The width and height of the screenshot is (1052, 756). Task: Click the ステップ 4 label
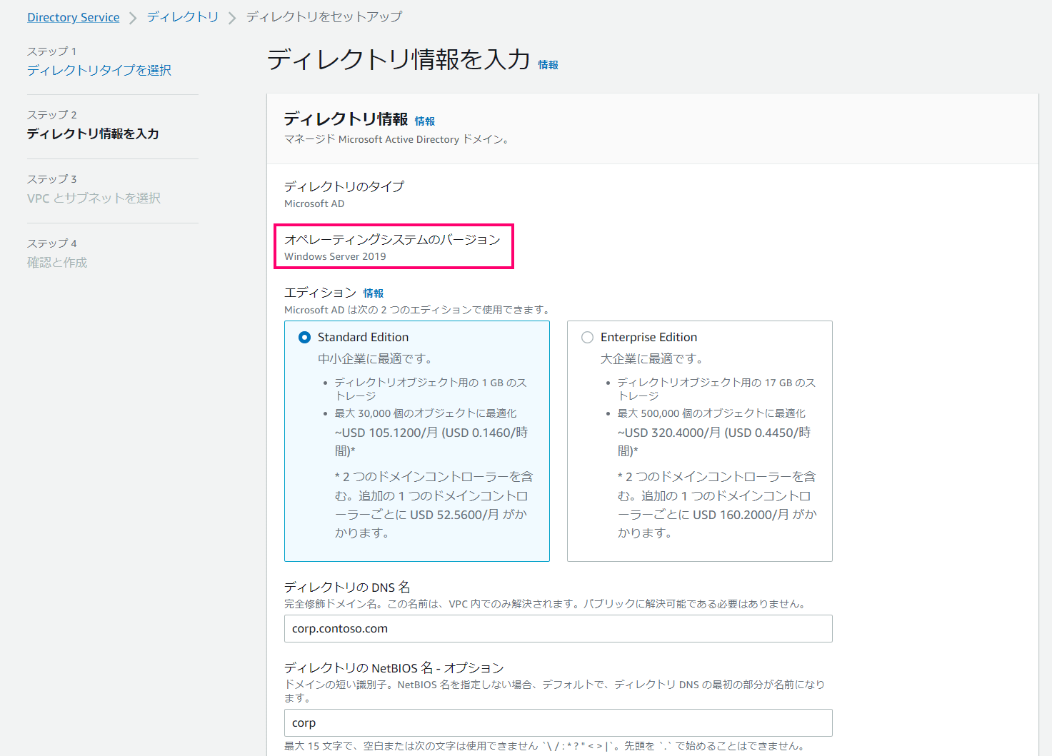52,243
